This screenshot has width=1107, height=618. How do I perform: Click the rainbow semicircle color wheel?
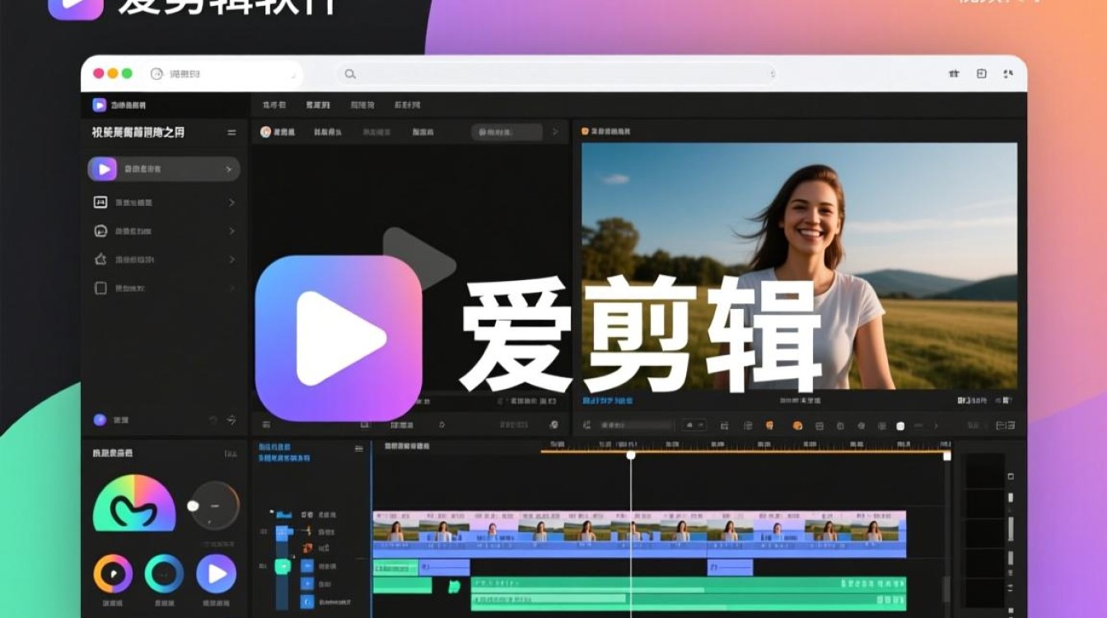[x=134, y=503]
